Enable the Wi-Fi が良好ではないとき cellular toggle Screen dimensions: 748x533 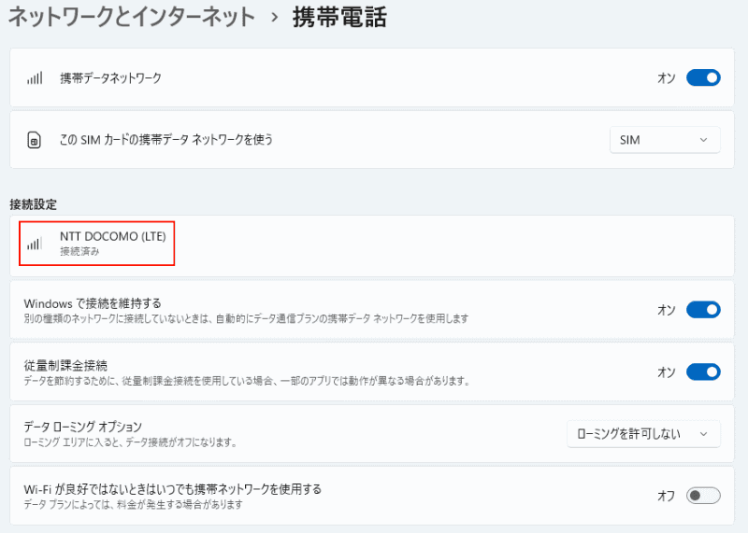[x=703, y=496]
